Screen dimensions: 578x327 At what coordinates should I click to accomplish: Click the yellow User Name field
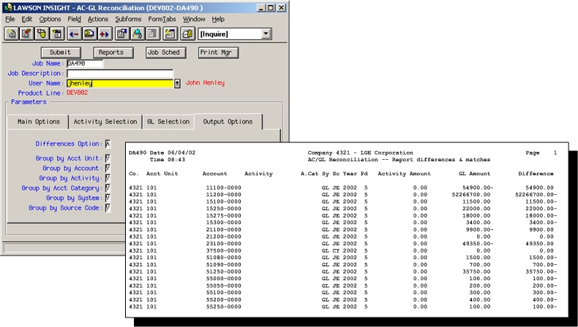point(120,83)
